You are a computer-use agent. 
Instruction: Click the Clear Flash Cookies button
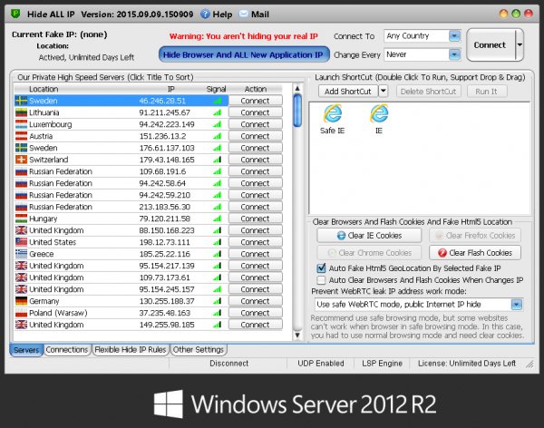click(475, 253)
